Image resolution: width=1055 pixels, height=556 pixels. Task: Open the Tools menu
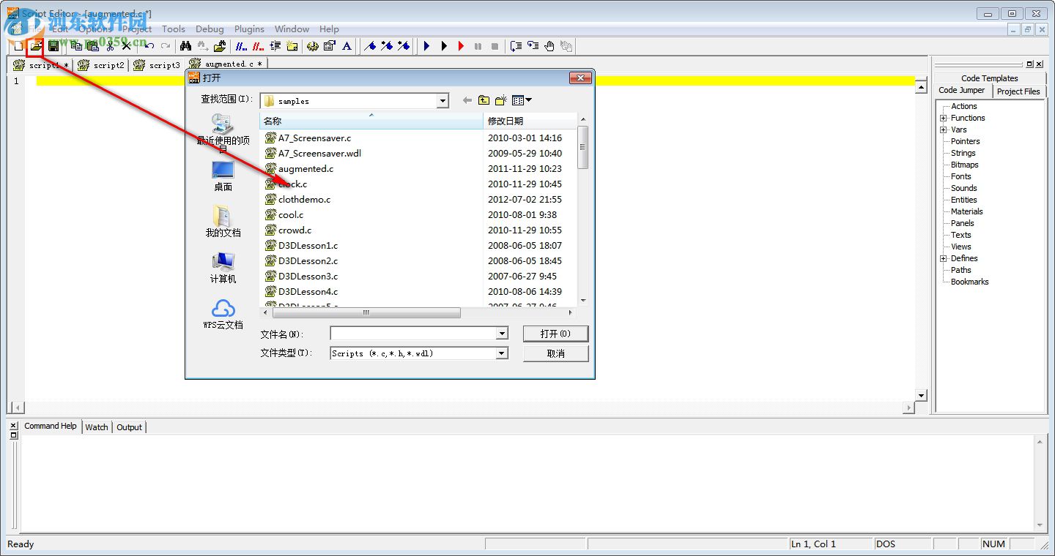174,29
